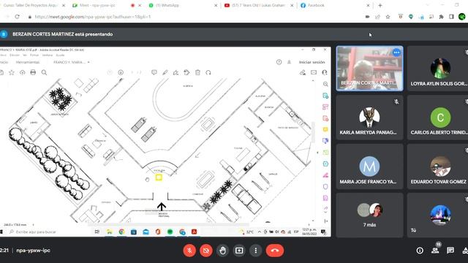Bookmark this page with the star icon
Viewport: 468px width, 263px height.
(x=388, y=17)
